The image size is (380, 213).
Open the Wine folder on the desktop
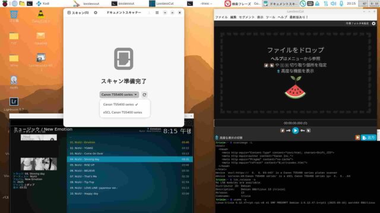[x=14, y=59]
